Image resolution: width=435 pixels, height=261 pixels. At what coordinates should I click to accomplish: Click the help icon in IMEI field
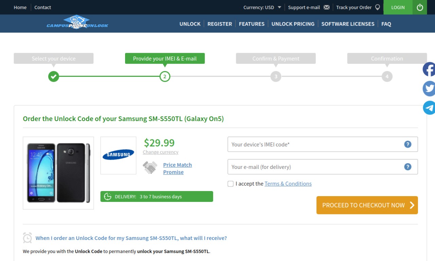click(408, 144)
